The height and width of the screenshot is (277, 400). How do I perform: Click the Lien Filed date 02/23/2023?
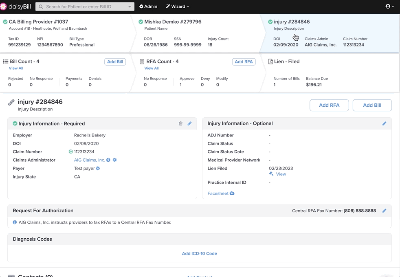coord(281,168)
